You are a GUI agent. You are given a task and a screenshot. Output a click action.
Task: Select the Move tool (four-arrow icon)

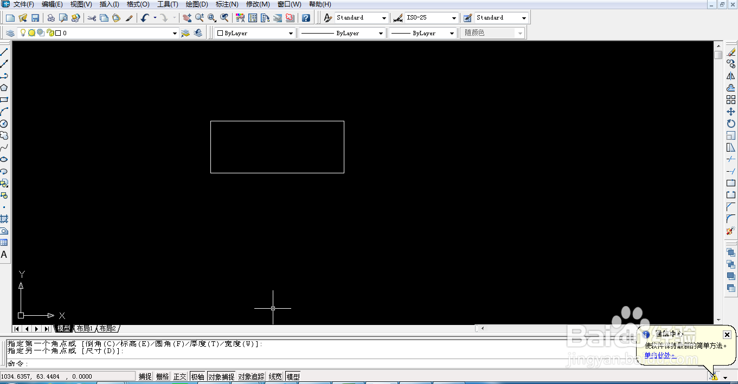click(x=730, y=112)
